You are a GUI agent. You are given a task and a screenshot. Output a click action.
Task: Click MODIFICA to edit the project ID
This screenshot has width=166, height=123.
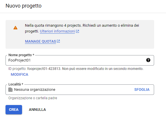[x=19, y=75]
